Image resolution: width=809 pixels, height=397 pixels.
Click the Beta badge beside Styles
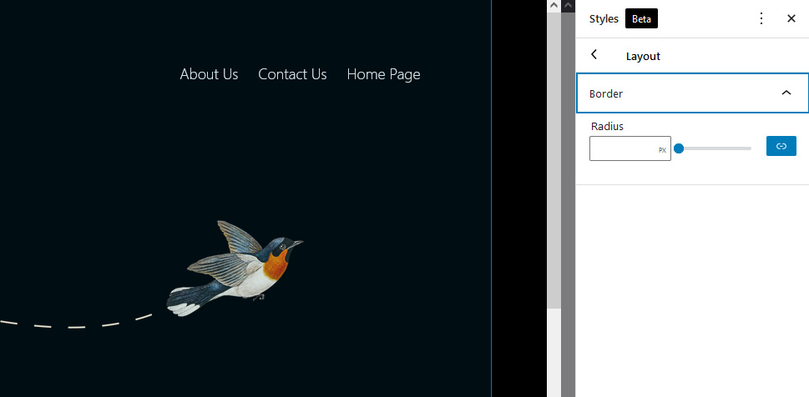pyautogui.click(x=641, y=18)
